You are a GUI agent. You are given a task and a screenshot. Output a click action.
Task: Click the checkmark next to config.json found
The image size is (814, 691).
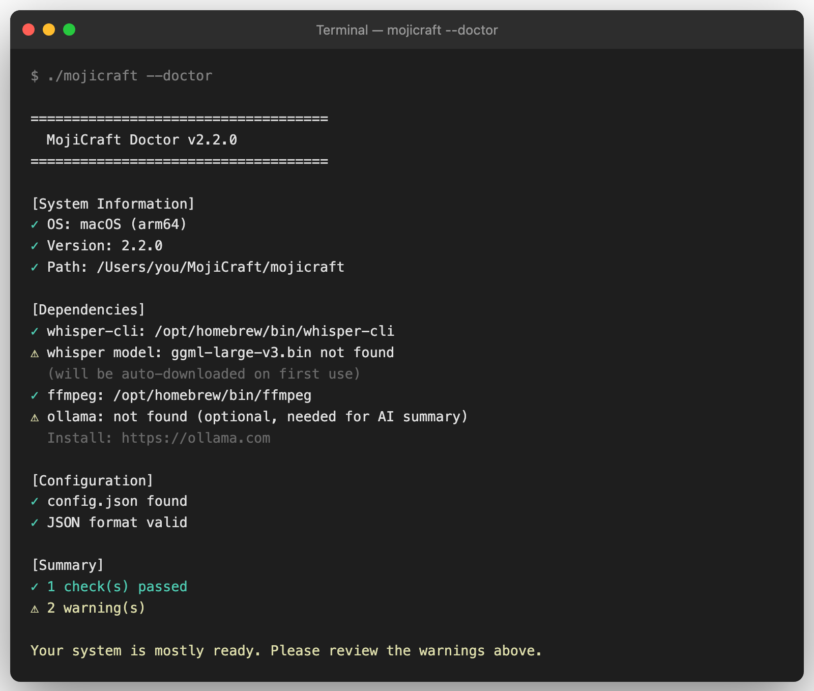tap(35, 501)
